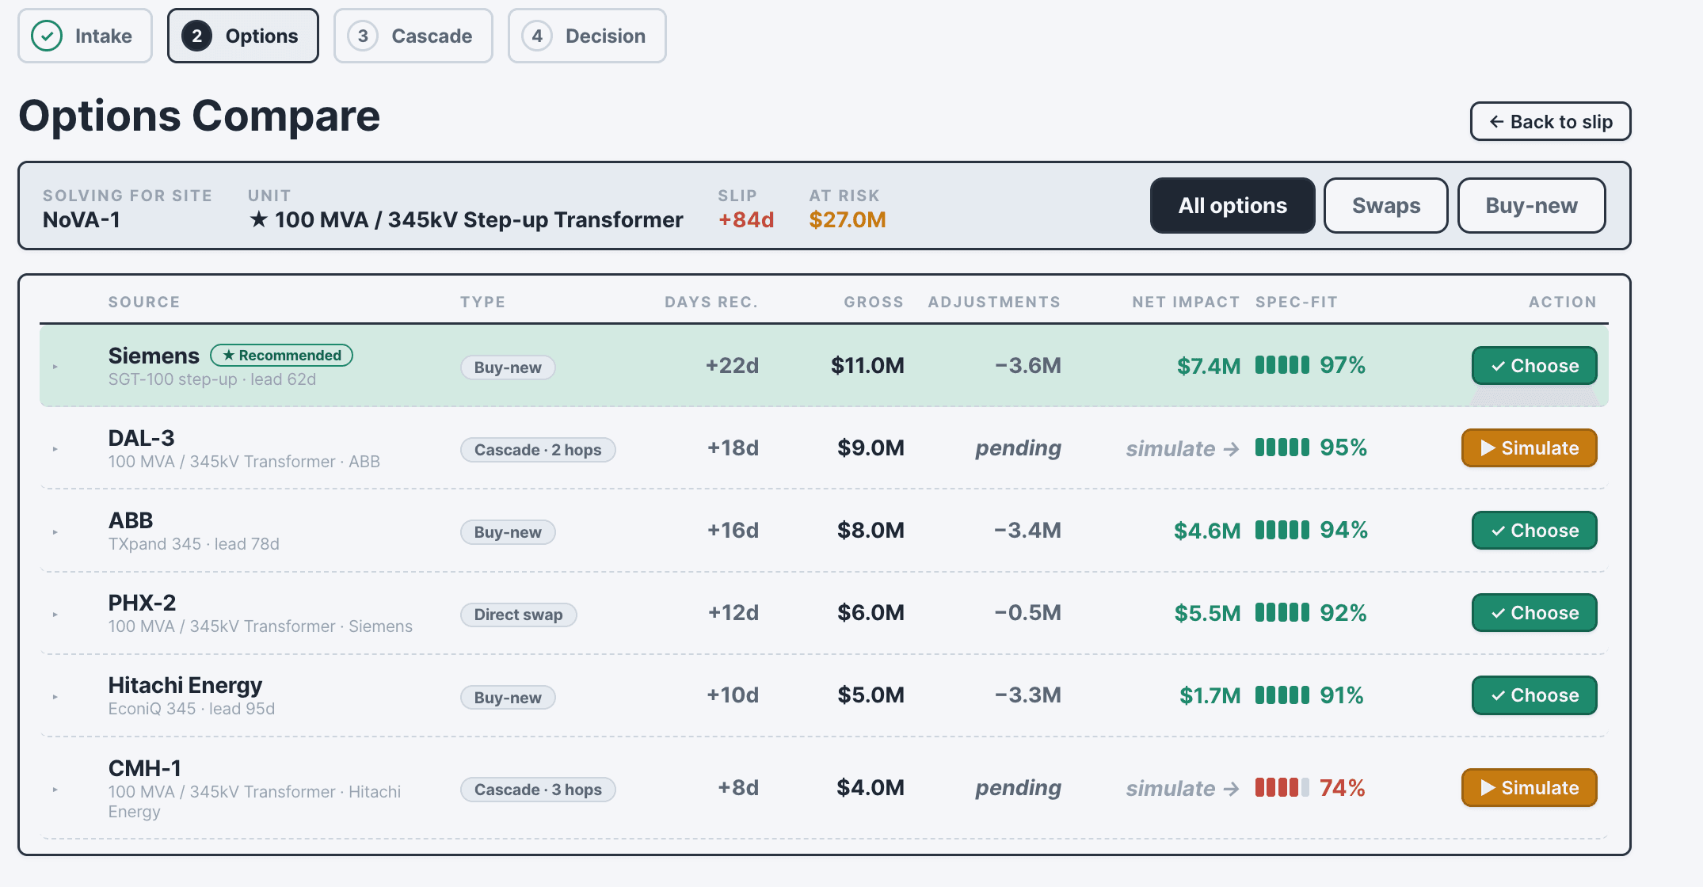Image resolution: width=1703 pixels, height=887 pixels.
Task: Click the pending adjustments in DAL-3 row
Action: (x=1018, y=448)
